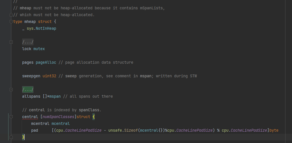Click the highlighted opening brace after struct on central line
The image size is (292, 143).
[94, 117]
